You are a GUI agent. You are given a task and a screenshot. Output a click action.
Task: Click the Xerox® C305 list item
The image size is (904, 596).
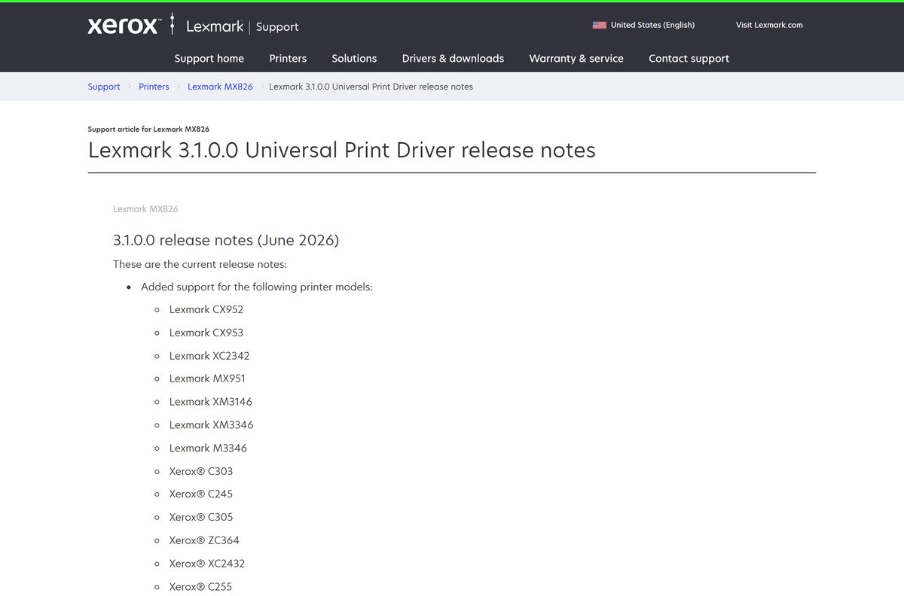pyautogui.click(x=201, y=517)
